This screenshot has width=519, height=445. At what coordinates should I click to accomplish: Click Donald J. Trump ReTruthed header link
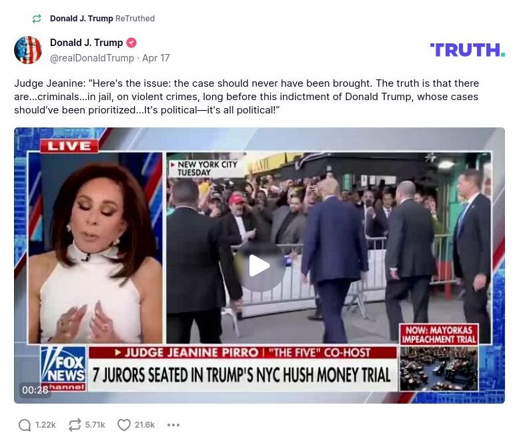(x=102, y=19)
